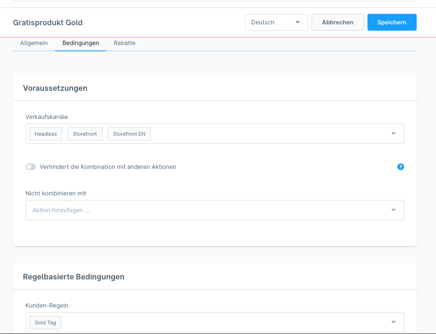Select the Storefront EN sales channel tag

coord(129,134)
